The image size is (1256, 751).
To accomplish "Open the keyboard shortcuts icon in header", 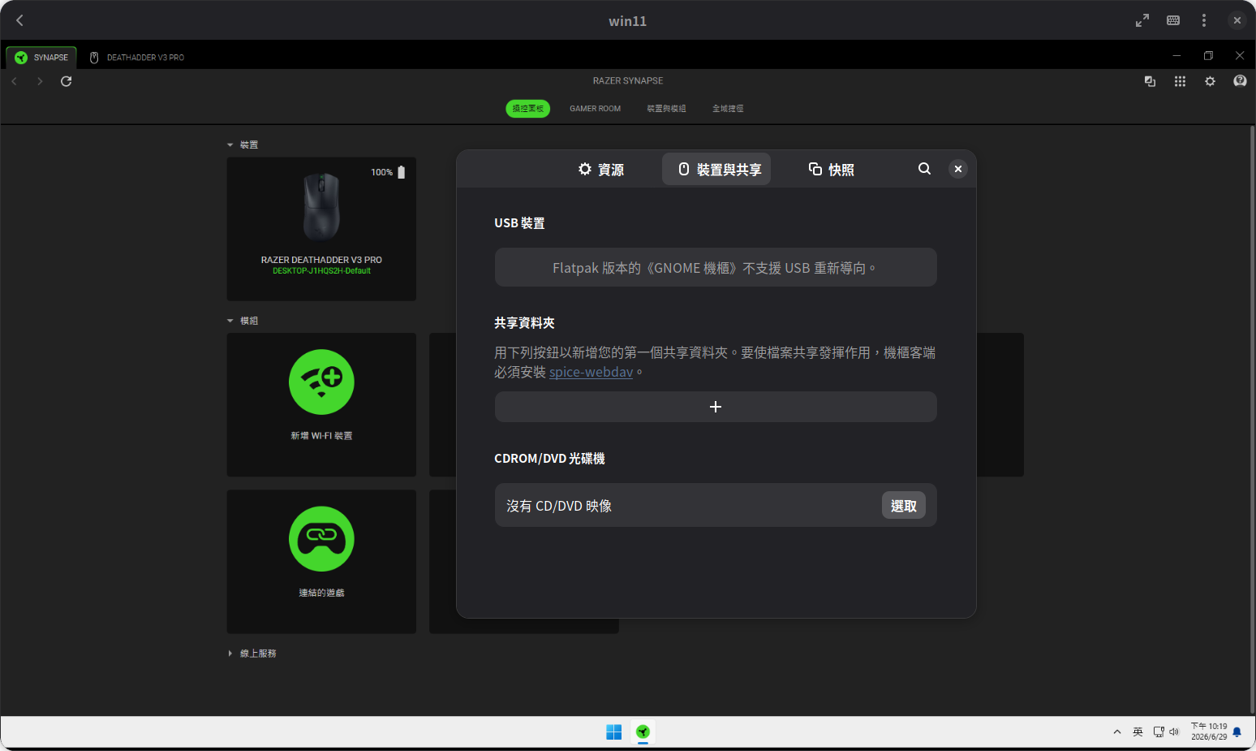I will click(x=1173, y=20).
